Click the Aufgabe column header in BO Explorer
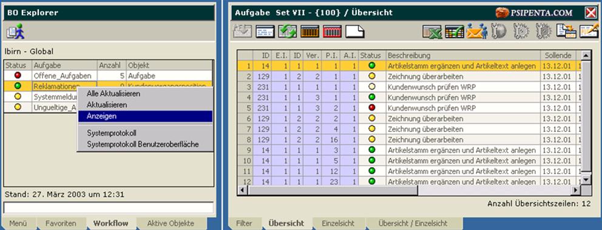 (64, 65)
